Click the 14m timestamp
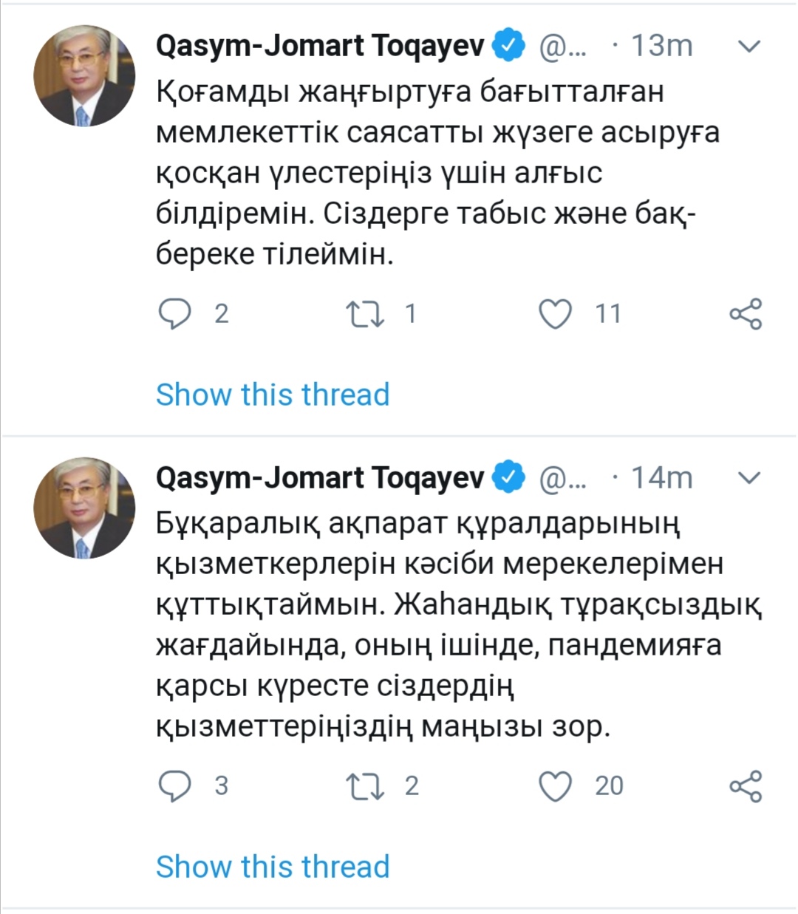 pos(661,478)
